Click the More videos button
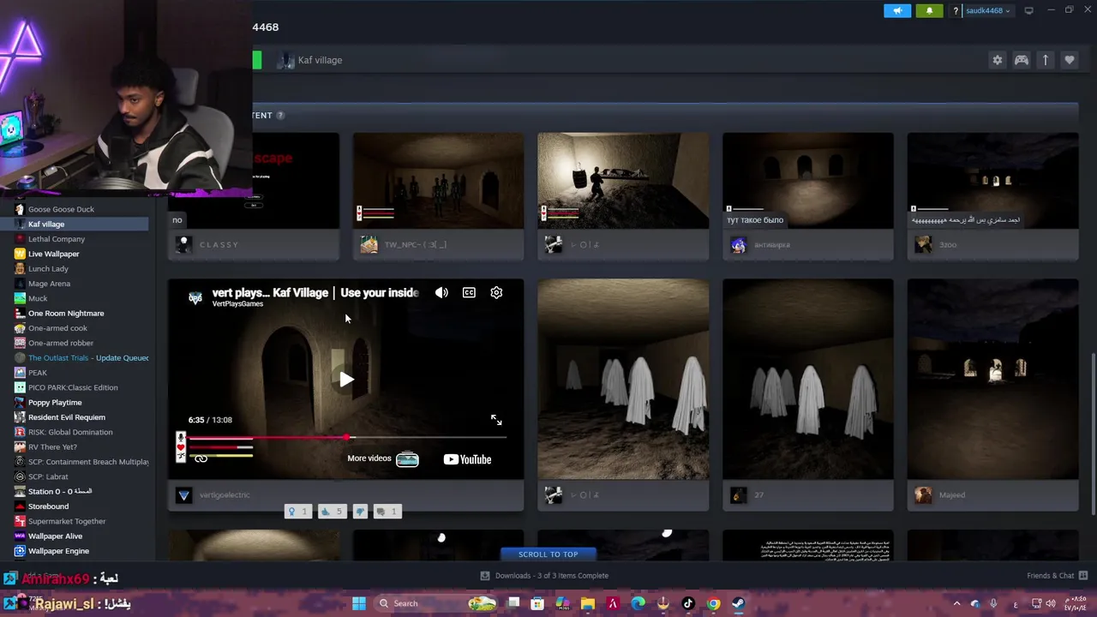Image resolution: width=1097 pixels, height=617 pixels. pyautogui.click(x=383, y=458)
